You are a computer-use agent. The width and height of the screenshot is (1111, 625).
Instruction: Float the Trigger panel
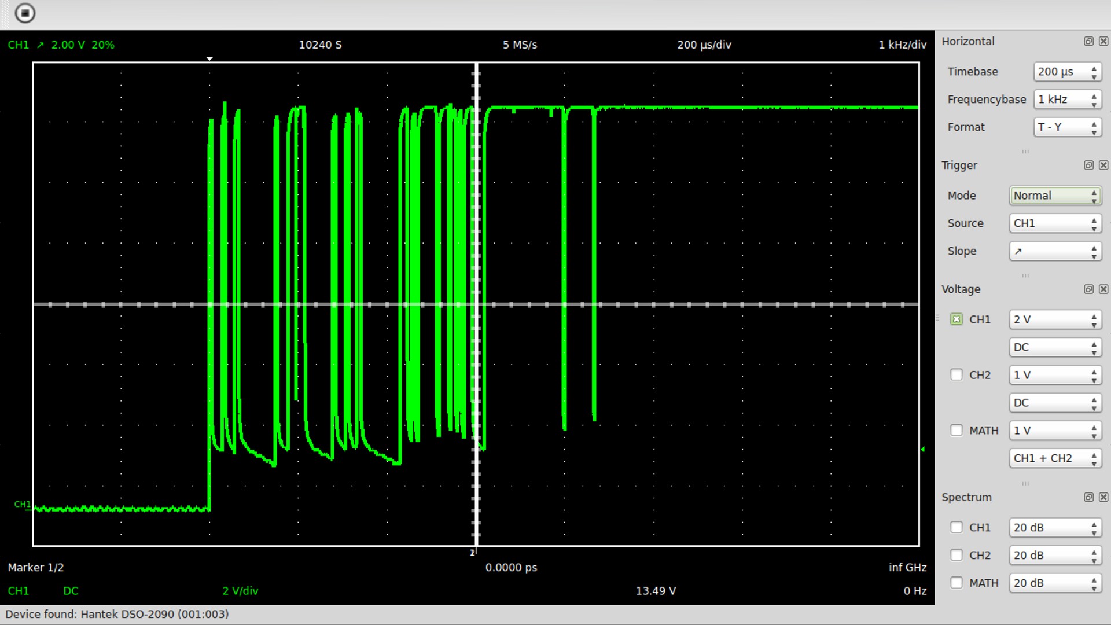click(1088, 166)
